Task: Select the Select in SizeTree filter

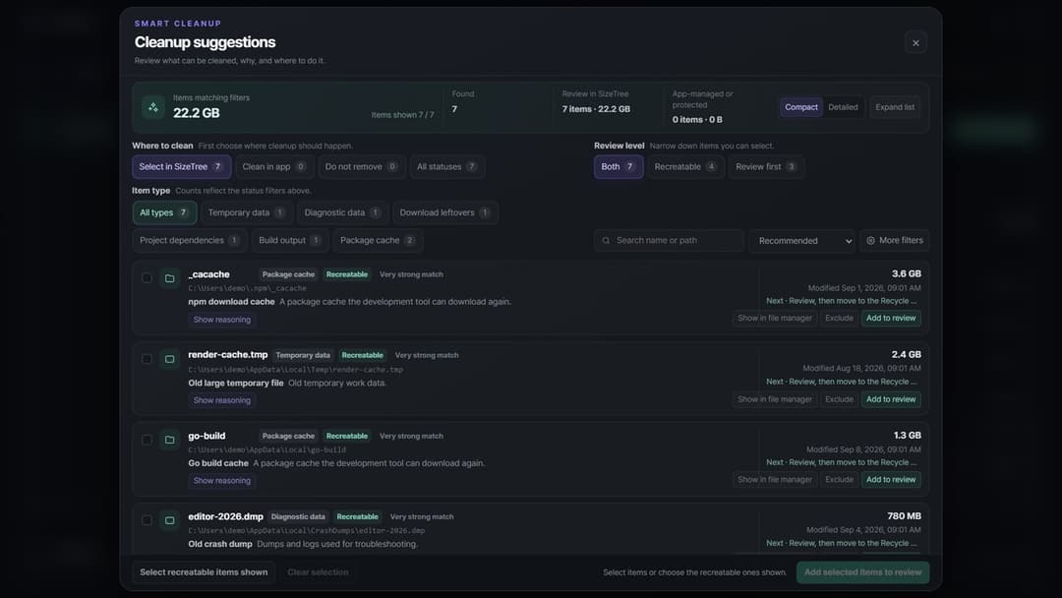Action: pyautogui.click(x=182, y=166)
